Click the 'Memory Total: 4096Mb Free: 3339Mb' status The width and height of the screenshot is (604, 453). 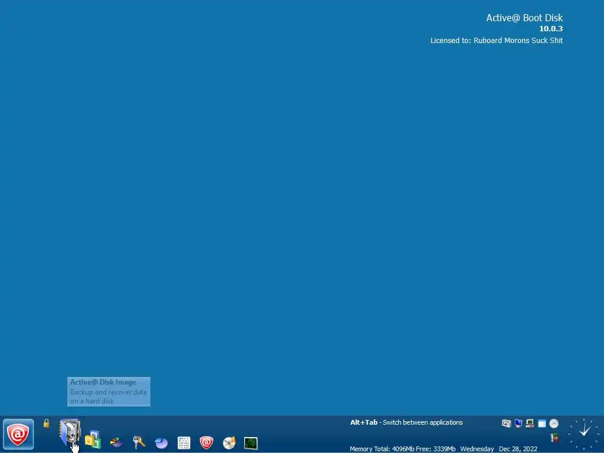pos(402,449)
